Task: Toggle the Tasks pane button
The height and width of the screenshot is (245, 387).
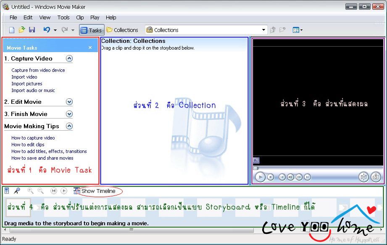Action: point(92,30)
